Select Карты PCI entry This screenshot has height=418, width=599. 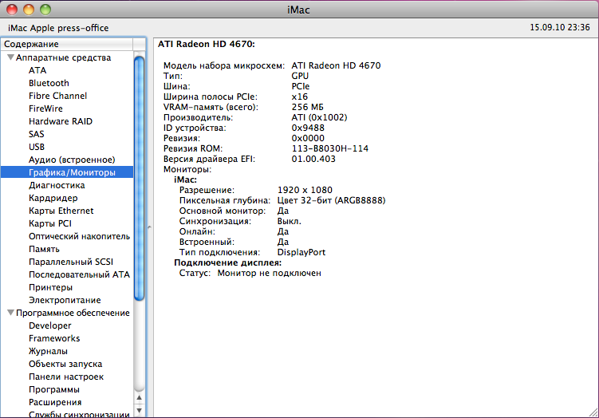tap(50, 223)
